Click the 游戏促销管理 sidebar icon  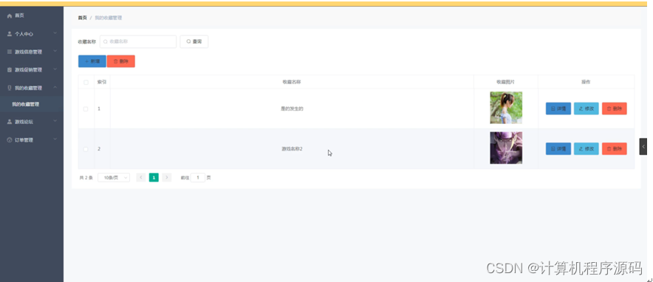[10, 70]
